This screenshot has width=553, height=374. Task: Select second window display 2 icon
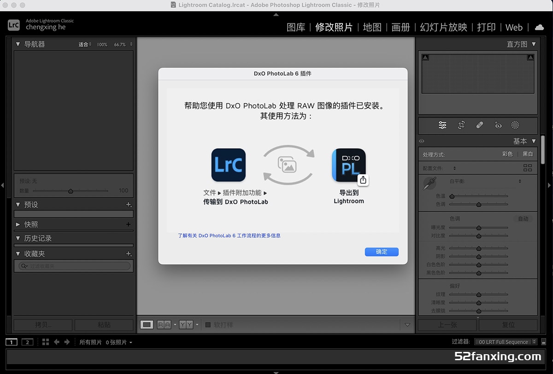tap(28, 342)
